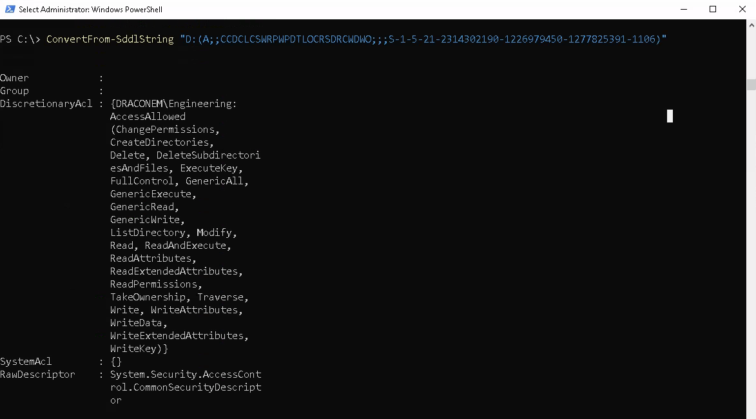
Task: Click the ReadAttributes, line
Action: (x=153, y=258)
